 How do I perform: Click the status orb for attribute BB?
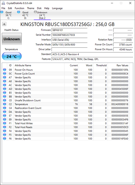[x=4, y=96]
